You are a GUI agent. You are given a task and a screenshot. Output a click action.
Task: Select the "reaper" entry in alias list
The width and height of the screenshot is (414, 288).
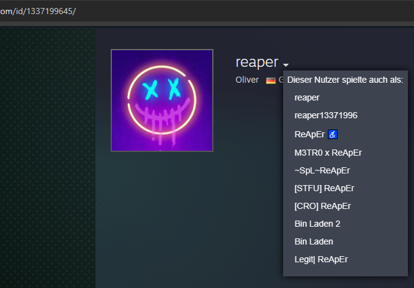pyautogui.click(x=307, y=97)
